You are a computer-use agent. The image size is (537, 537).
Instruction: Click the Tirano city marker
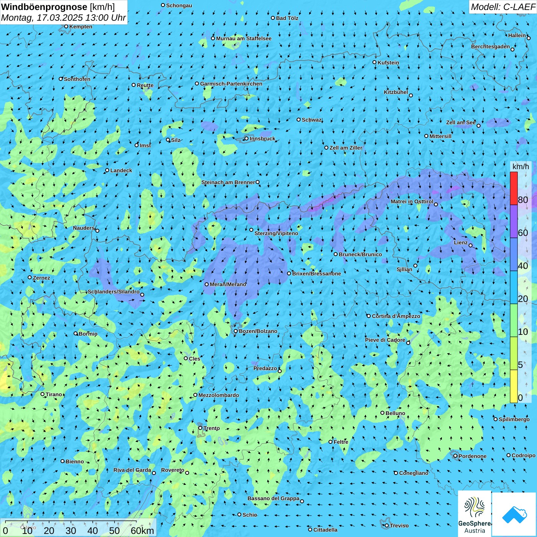43,394
